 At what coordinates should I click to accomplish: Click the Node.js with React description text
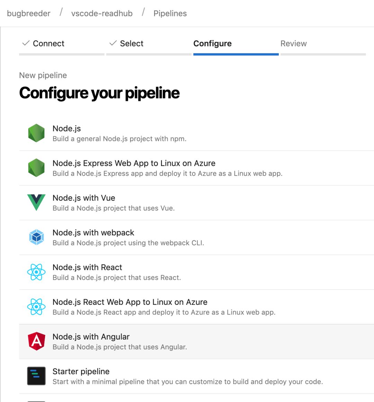pos(116,278)
